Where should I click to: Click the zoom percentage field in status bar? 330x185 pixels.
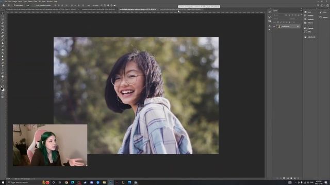8,179
